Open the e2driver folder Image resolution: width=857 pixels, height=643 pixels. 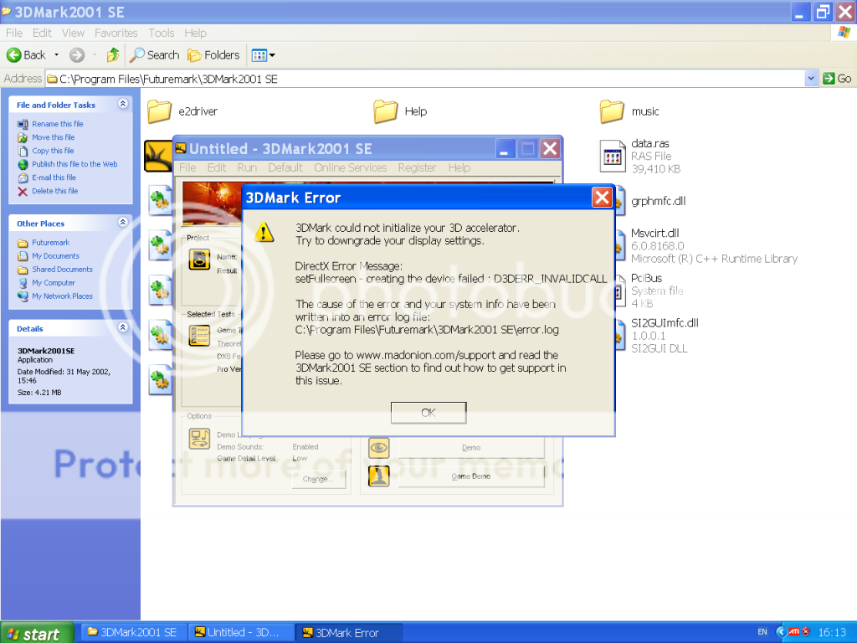[x=159, y=111]
